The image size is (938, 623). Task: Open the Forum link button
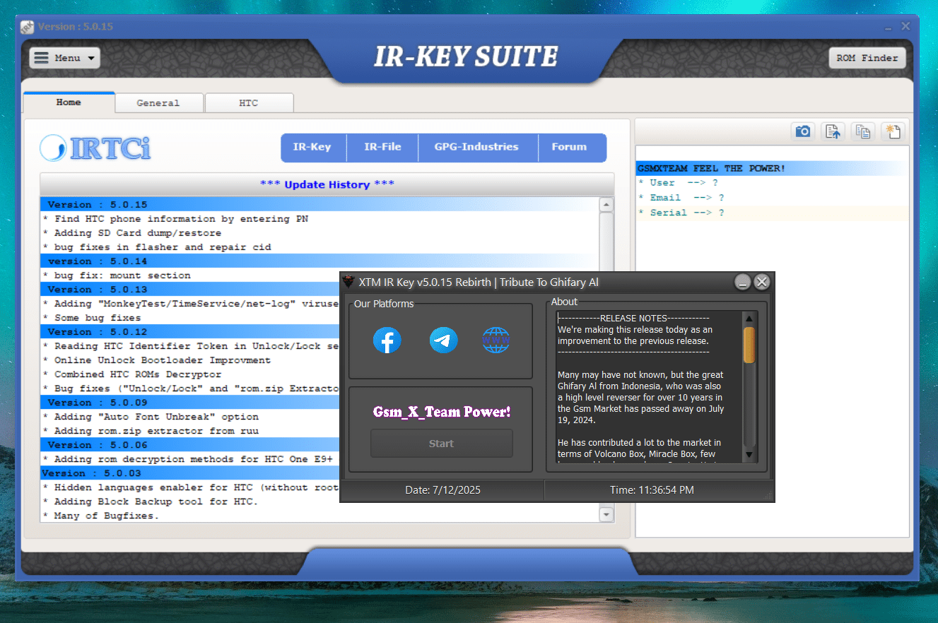tap(569, 148)
